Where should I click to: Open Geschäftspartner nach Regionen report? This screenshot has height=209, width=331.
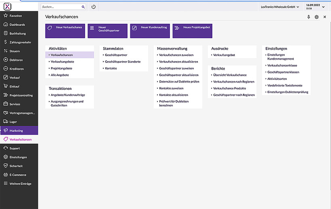click(x=234, y=95)
